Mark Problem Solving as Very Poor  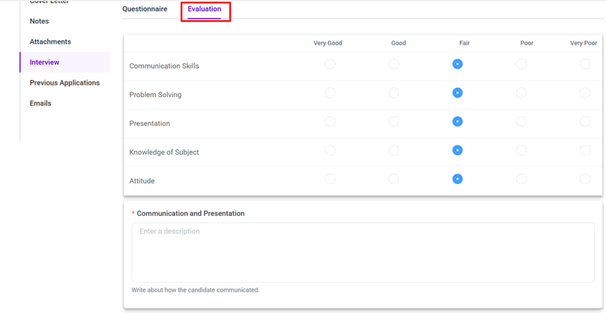[x=585, y=93]
